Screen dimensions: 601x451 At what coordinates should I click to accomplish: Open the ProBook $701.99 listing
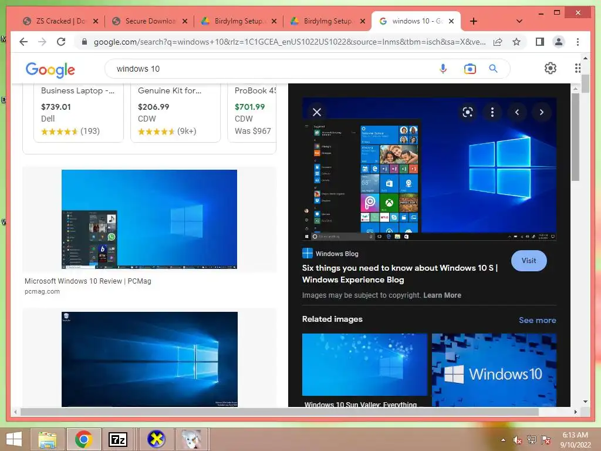pyautogui.click(x=252, y=112)
